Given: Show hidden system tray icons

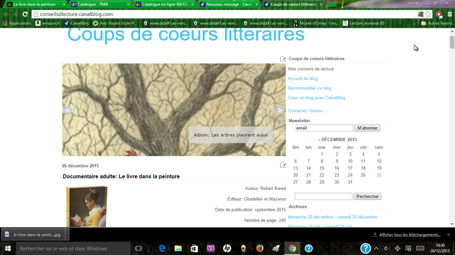Looking at the screenshot, I should [377, 248].
